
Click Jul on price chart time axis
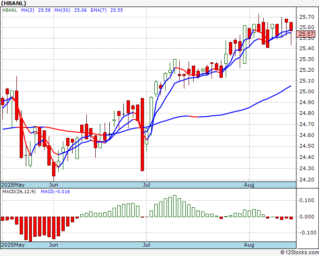[146, 185]
